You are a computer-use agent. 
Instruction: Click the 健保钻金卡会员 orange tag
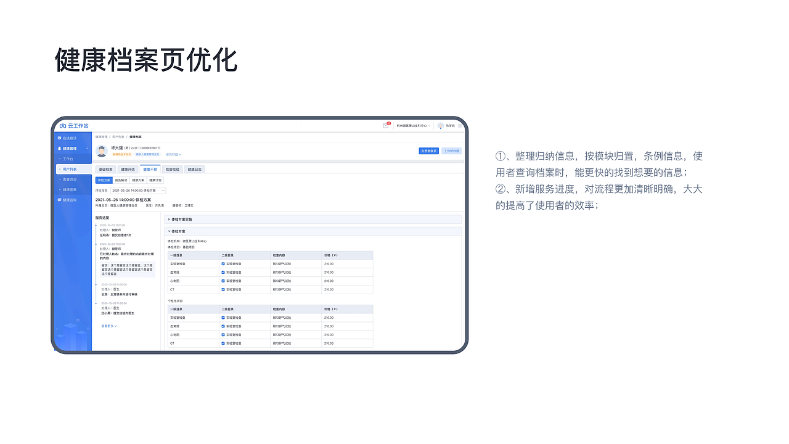pyautogui.click(x=121, y=154)
